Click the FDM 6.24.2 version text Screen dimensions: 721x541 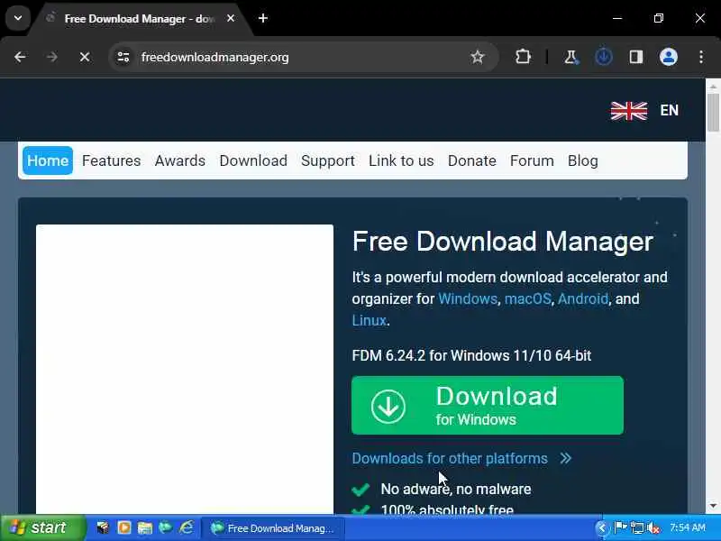point(471,355)
